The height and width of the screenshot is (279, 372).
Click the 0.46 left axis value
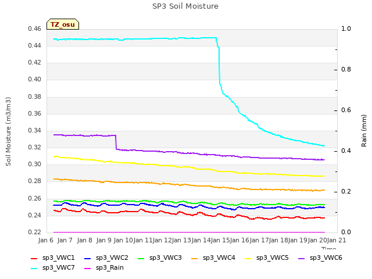[x=35, y=29]
